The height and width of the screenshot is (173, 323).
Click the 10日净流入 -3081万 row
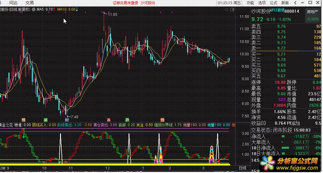point(286,148)
